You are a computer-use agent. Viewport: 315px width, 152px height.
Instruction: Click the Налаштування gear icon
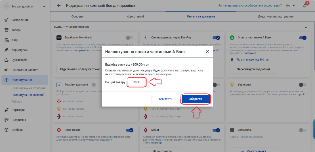(7, 80)
